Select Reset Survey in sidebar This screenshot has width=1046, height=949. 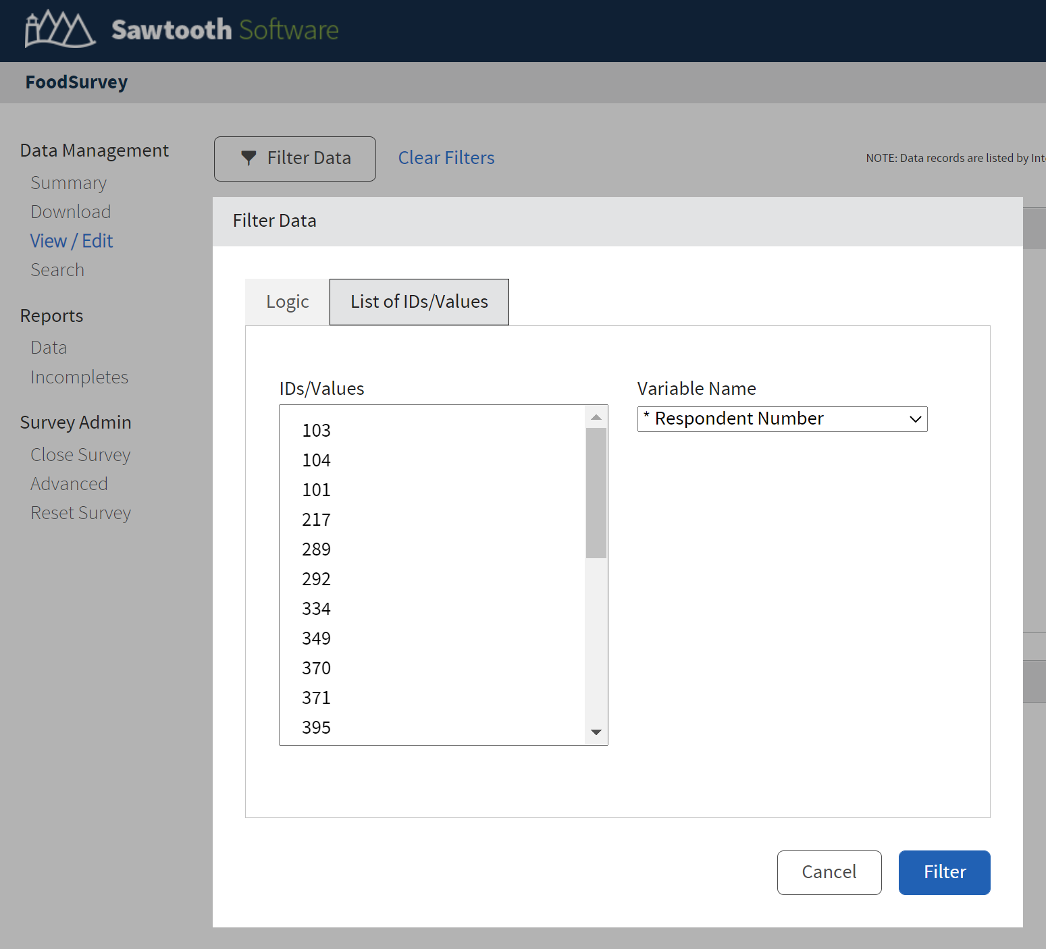[81, 513]
